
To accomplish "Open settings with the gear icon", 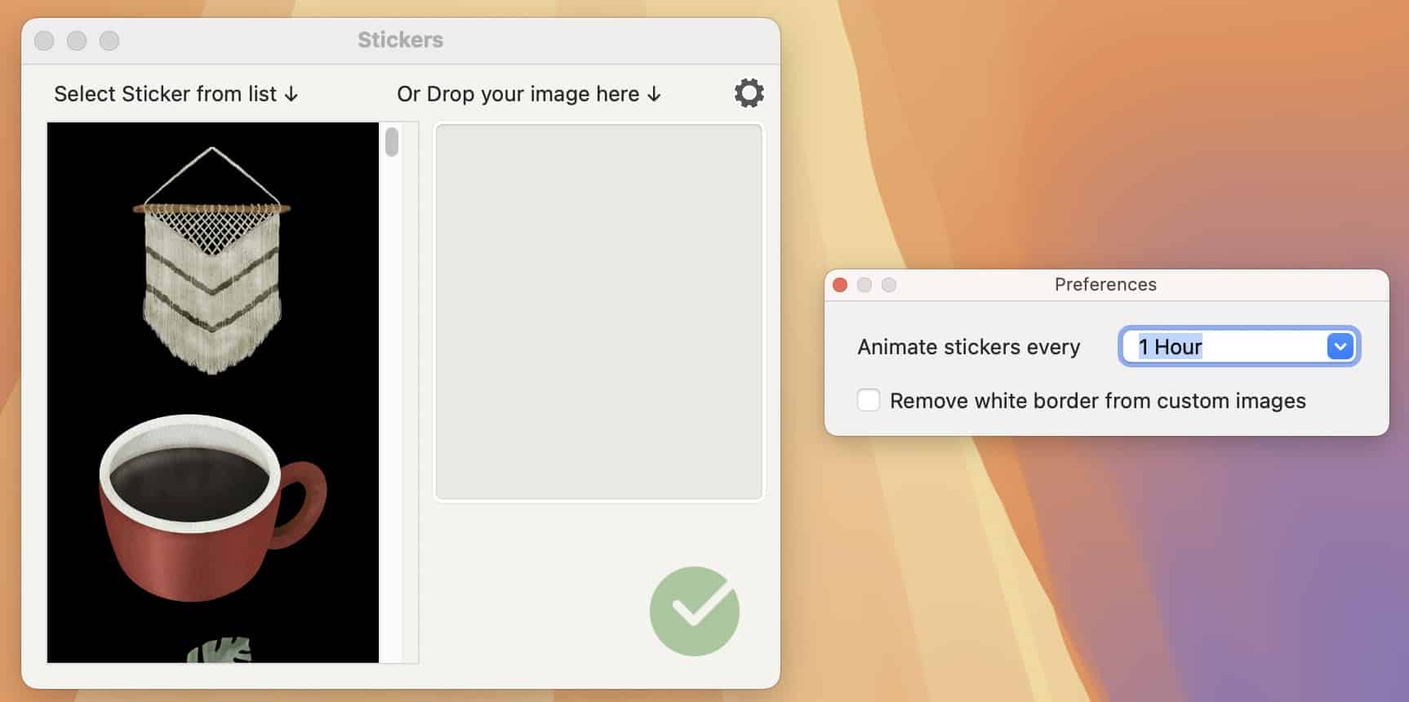I will [x=749, y=94].
